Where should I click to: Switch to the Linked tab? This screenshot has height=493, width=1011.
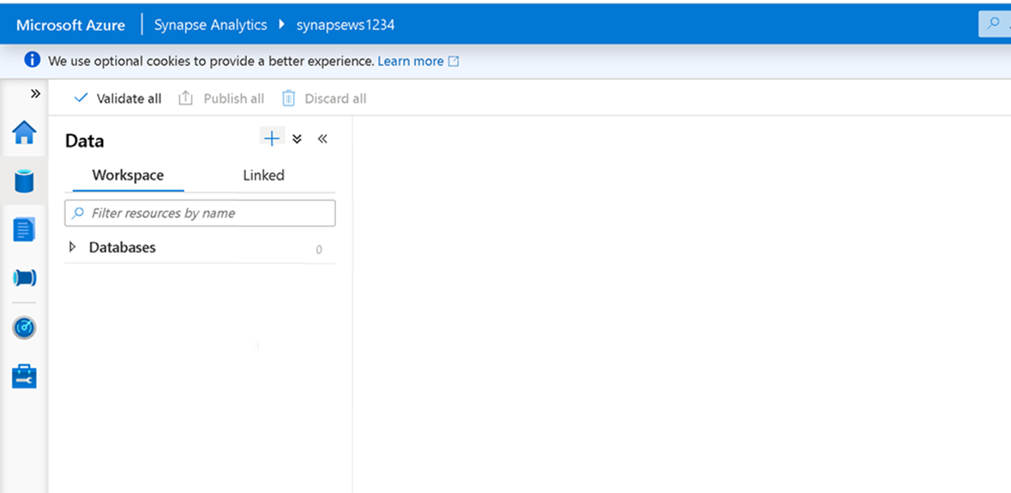[263, 175]
